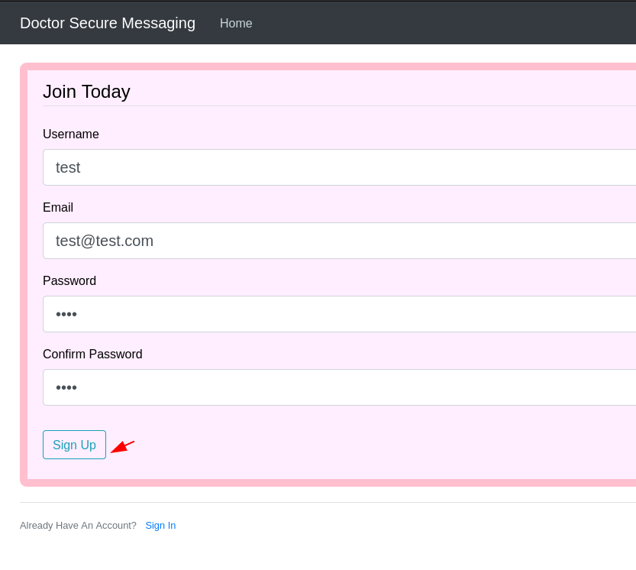
Task: Click the red arrow beside Sign Up
Action: coord(122,446)
